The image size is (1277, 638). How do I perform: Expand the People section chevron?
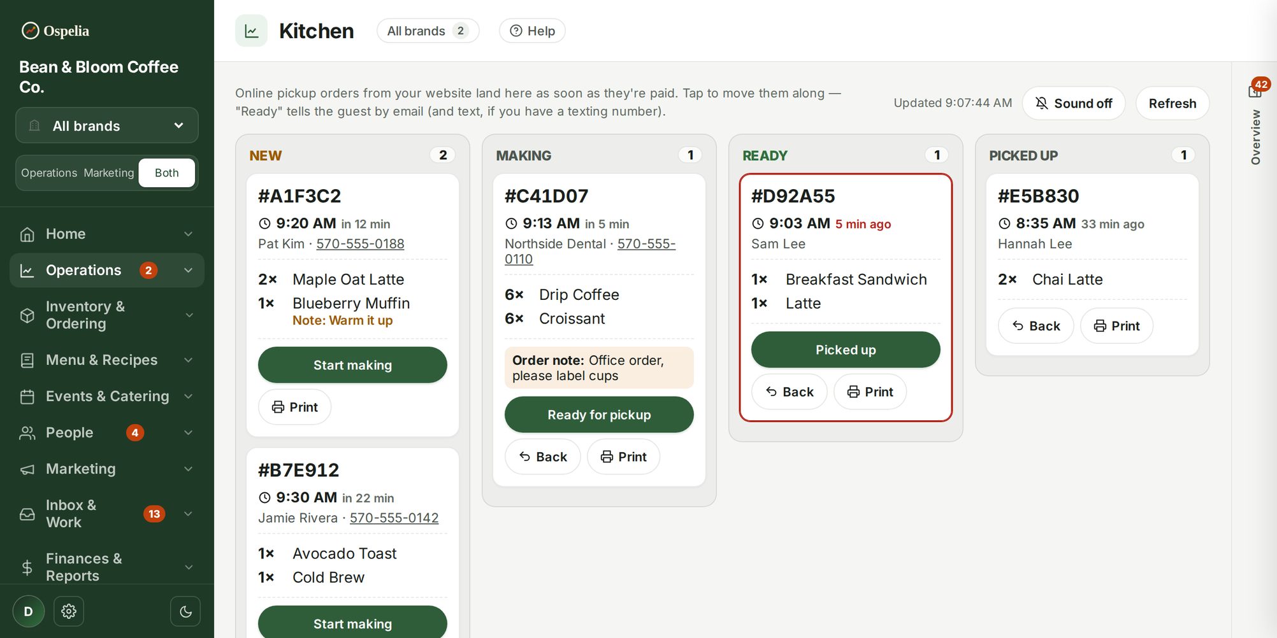(x=188, y=433)
